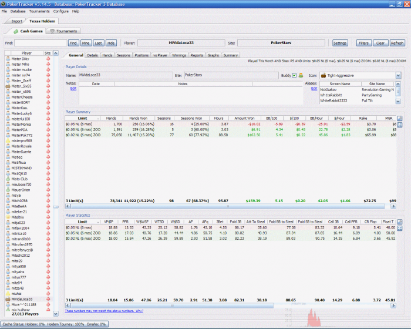
Task: Click the chart icon beside Player Summary table
Action: point(399,119)
